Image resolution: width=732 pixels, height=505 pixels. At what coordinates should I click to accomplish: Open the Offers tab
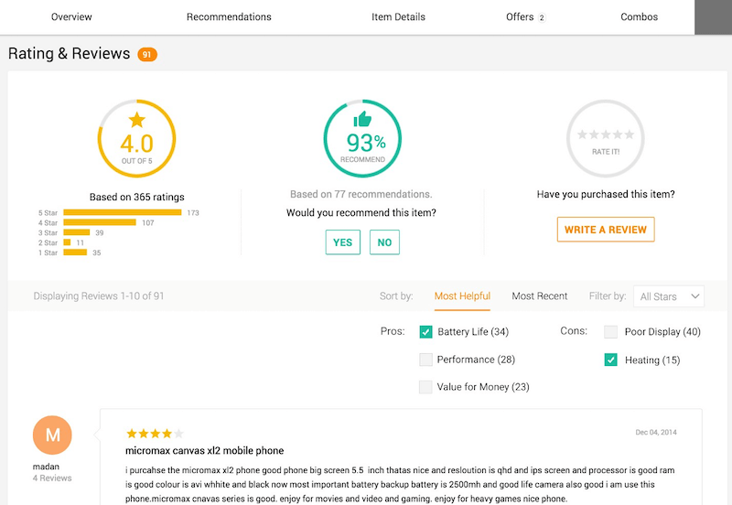523,16
